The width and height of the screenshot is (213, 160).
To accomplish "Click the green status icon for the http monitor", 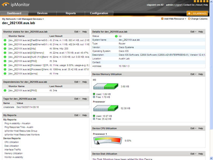I will (5, 49).
